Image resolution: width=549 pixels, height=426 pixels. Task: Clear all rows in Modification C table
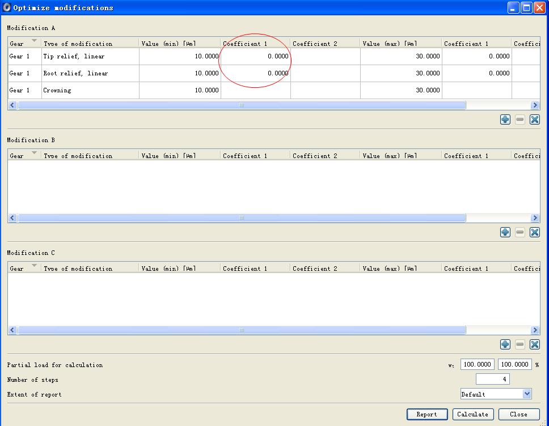coord(534,344)
